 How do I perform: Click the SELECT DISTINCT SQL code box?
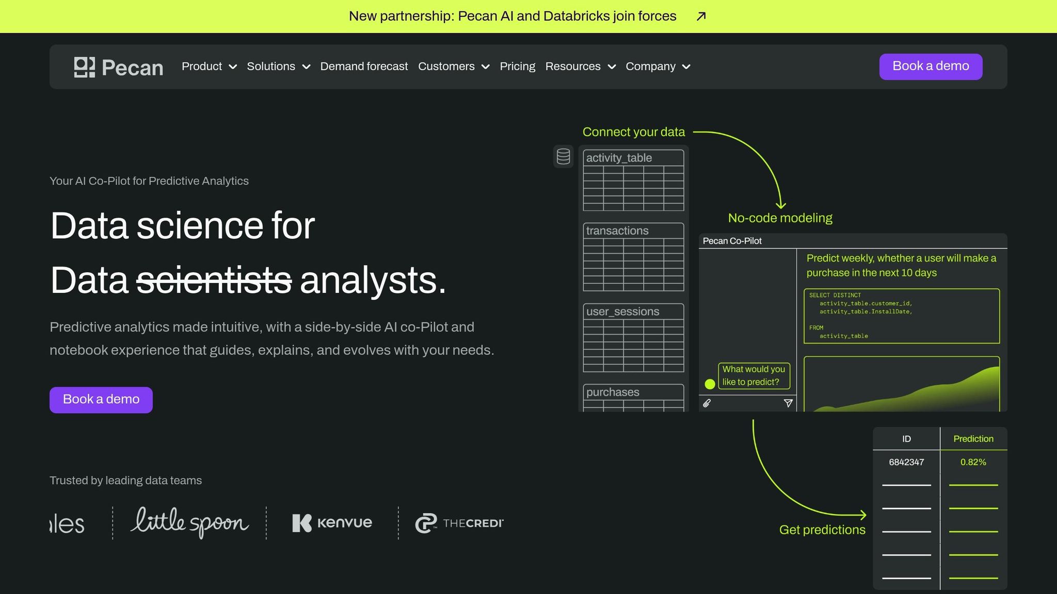[x=902, y=316]
